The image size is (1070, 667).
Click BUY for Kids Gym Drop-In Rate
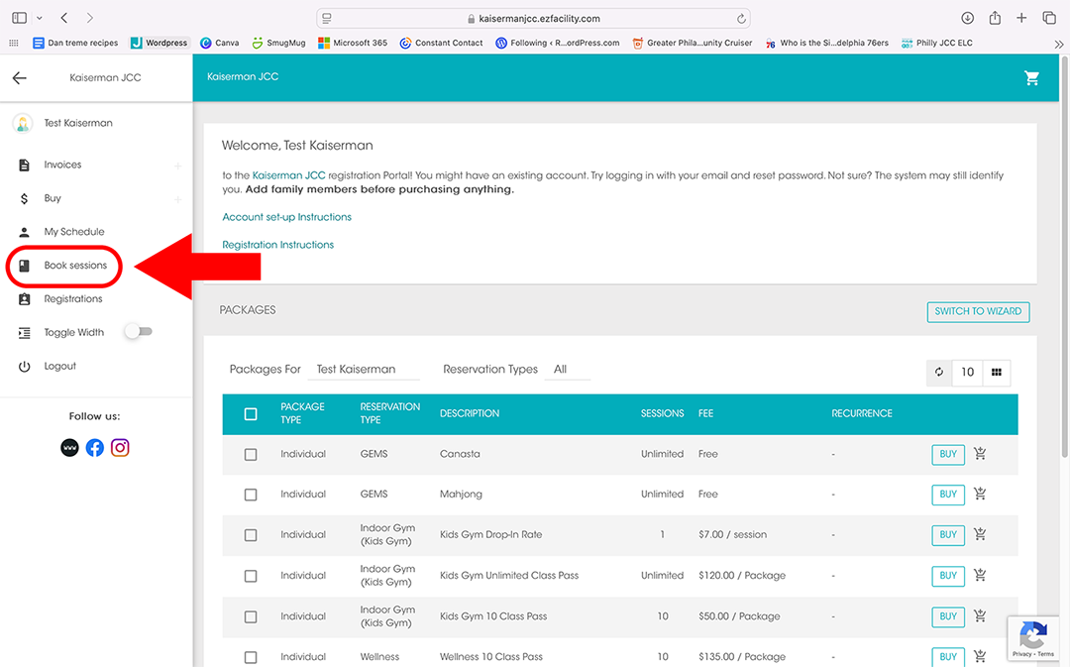tap(948, 535)
